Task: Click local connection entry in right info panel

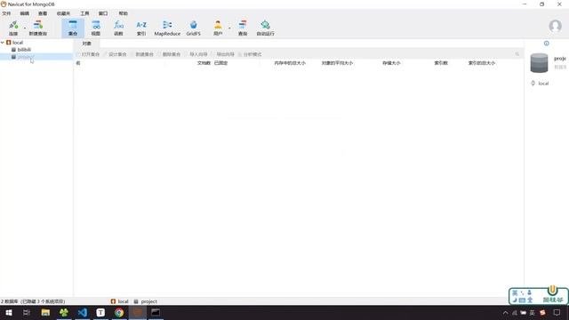Action: point(540,83)
